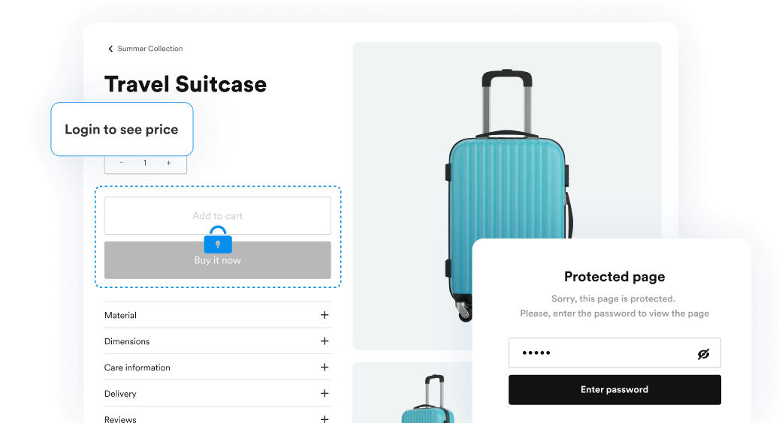
Task: Click the quantity value field
Action: pos(145,163)
